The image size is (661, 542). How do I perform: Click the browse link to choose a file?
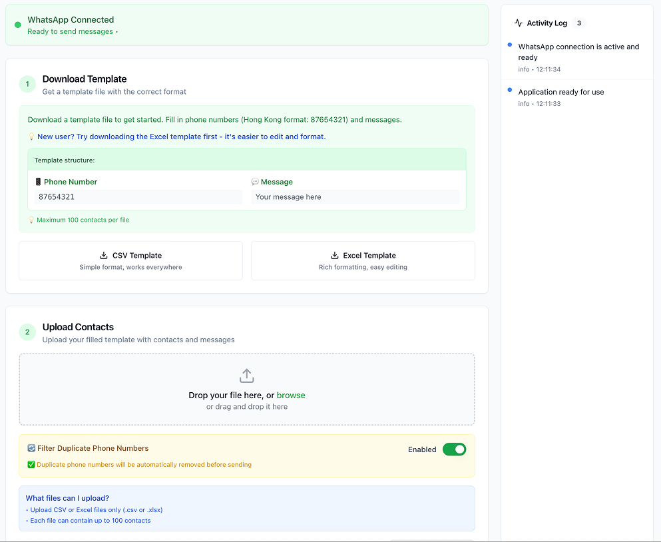point(291,395)
